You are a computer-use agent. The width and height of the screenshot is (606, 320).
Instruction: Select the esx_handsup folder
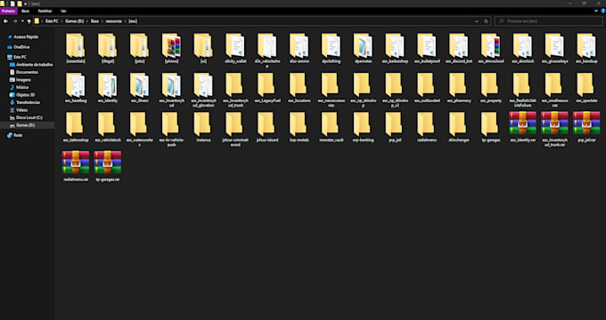pyautogui.click(x=586, y=48)
